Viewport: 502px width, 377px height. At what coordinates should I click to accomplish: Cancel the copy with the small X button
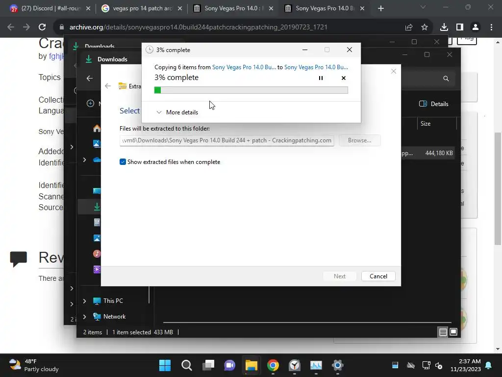[x=344, y=78]
